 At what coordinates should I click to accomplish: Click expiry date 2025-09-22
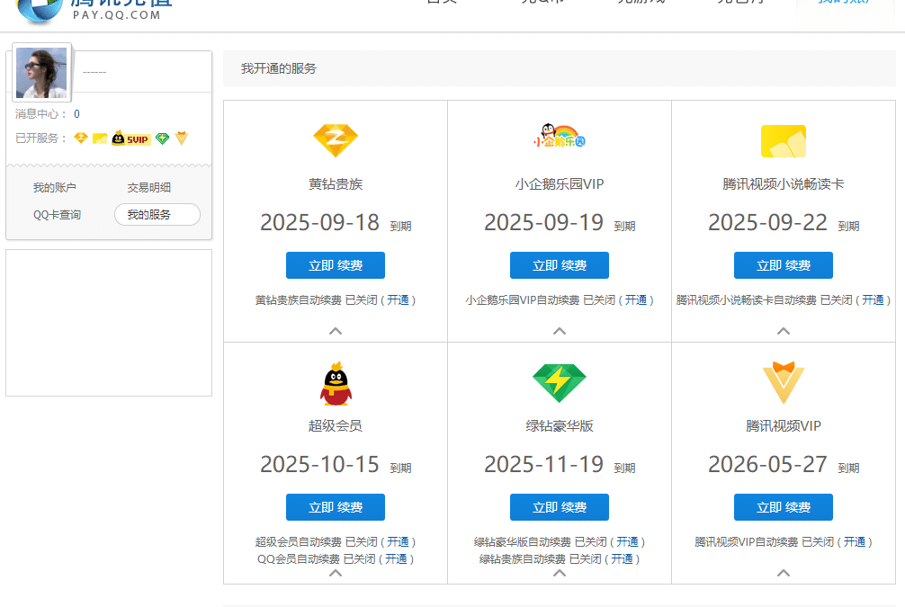pyautogui.click(x=767, y=223)
